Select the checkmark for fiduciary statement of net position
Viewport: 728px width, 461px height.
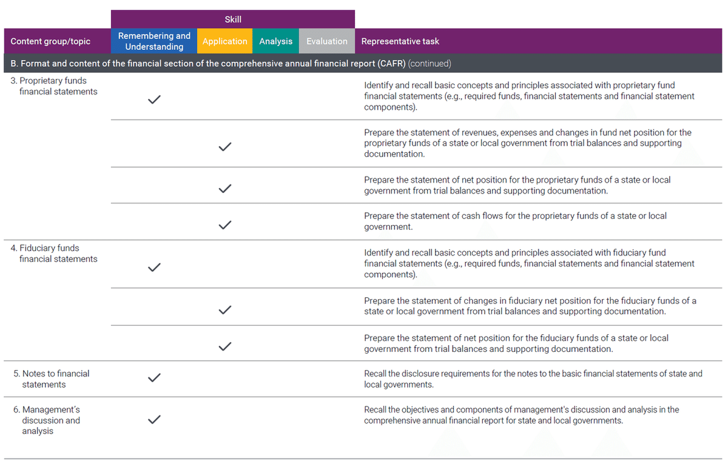pyautogui.click(x=225, y=346)
